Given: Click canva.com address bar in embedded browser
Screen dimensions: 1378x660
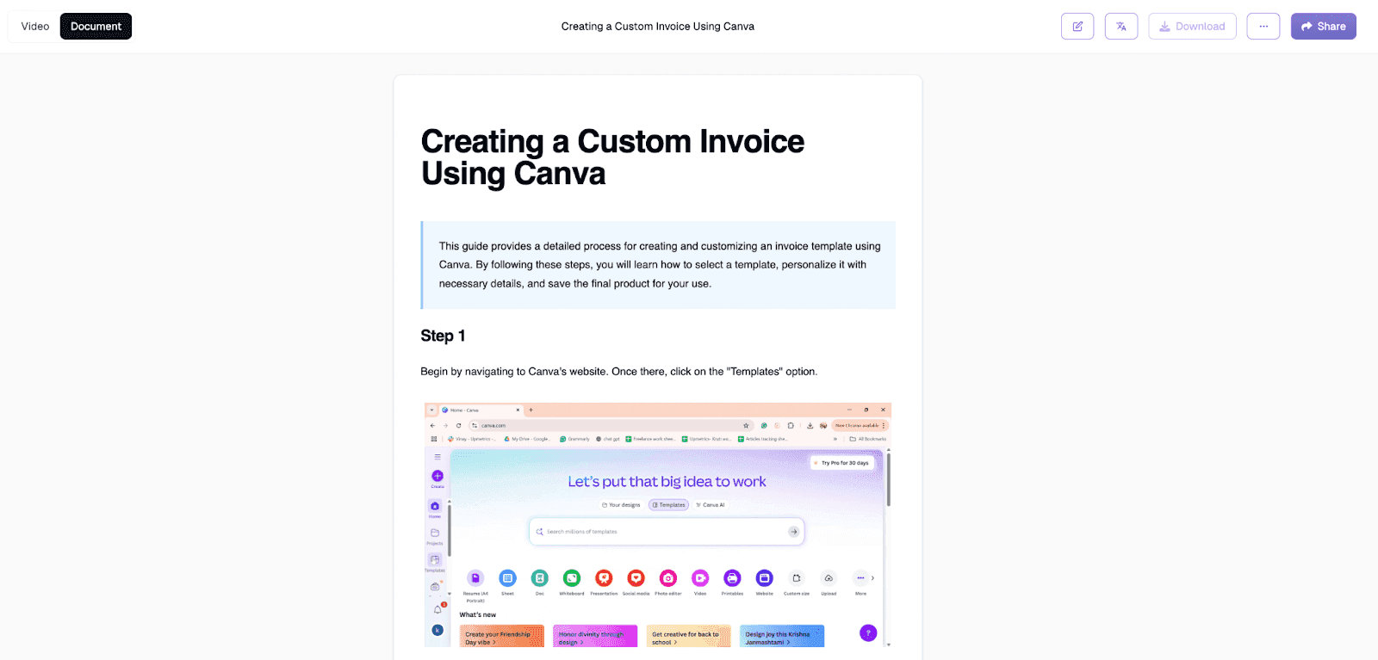Looking at the screenshot, I should pos(611,425).
